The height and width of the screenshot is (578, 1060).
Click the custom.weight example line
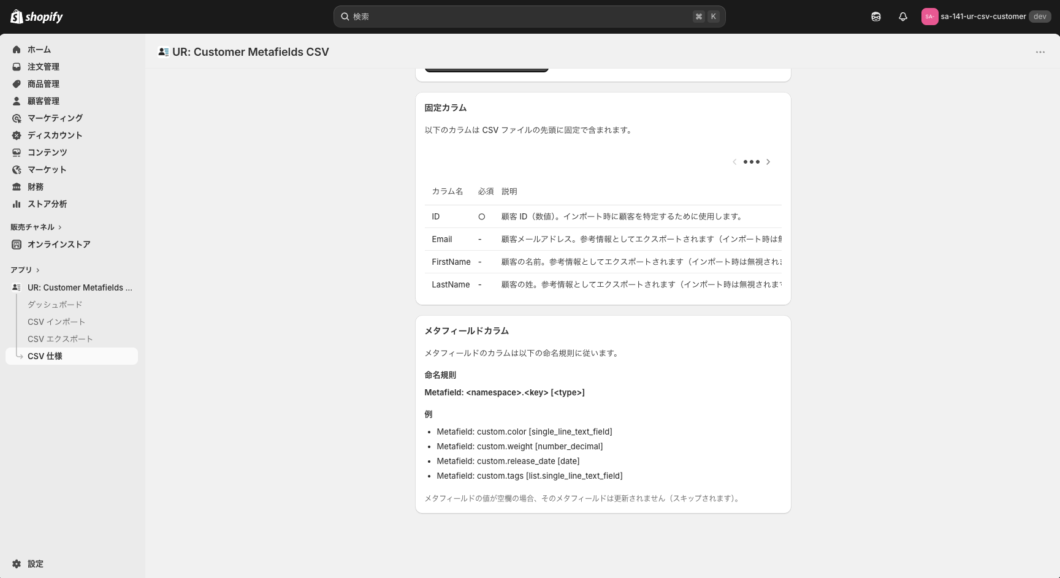[x=520, y=447]
